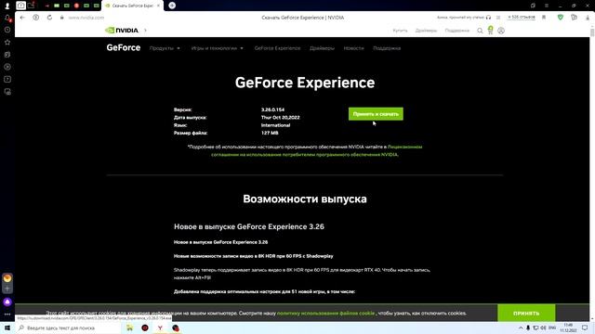Open the pinned tab with the red circle icon

(76, 6)
